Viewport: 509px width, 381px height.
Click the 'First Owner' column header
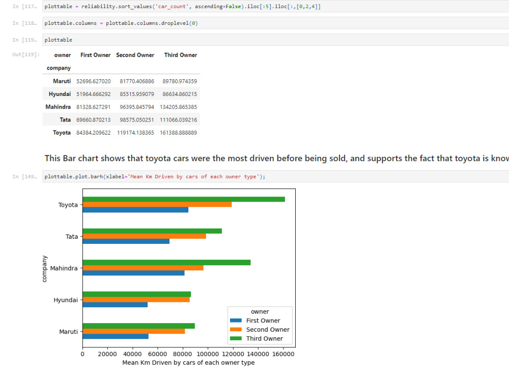pos(95,55)
